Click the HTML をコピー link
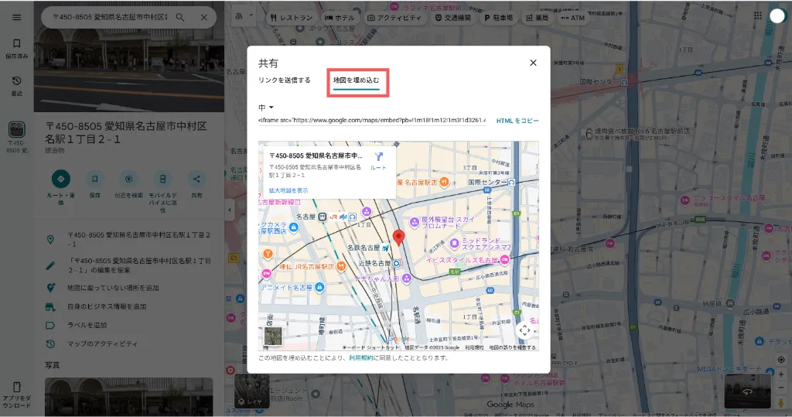792x417 pixels. pyautogui.click(x=517, y=121)
